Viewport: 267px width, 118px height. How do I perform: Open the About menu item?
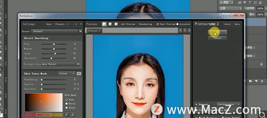click(x=228, y=24)
